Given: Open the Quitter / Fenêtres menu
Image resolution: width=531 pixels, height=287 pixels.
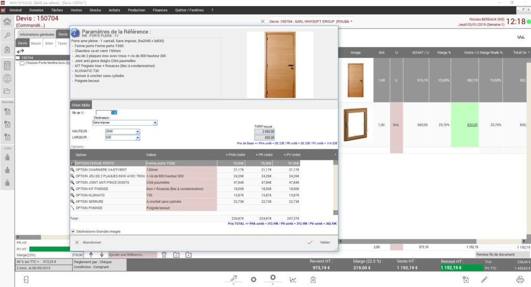Looking at the screenshot, I should [189, 10].
